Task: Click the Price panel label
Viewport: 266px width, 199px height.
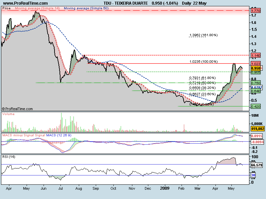Action: [x=6, y=8]
